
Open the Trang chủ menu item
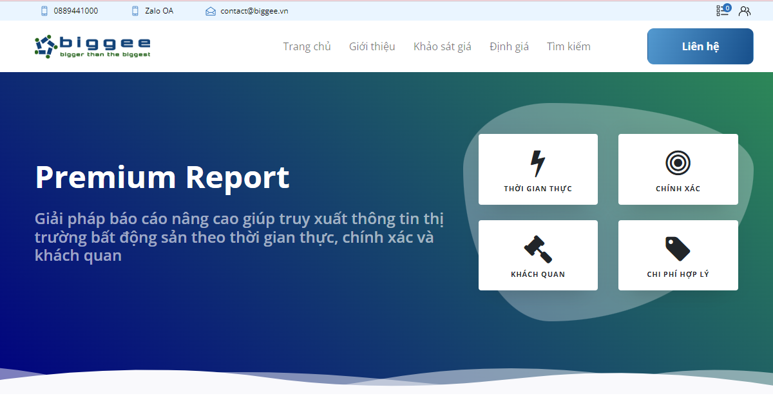click(x=307, y=46)
